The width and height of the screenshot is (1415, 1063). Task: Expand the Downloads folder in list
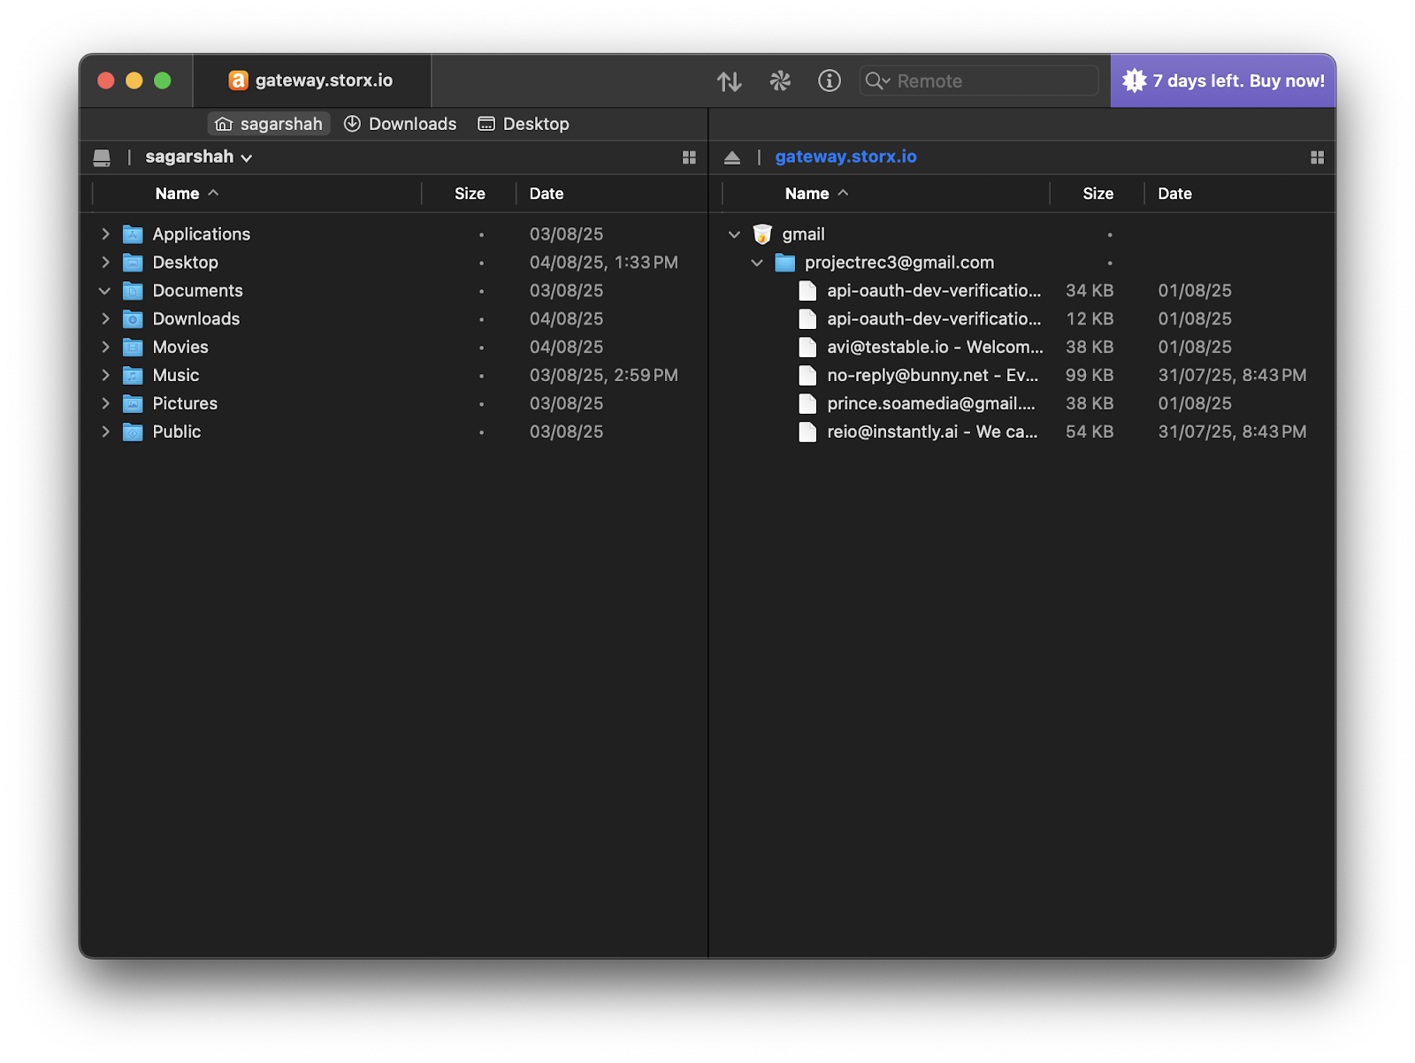pos(105,319)
